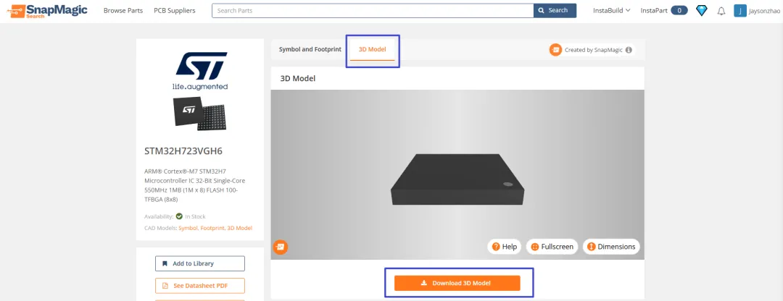Click the STM32H723VGH6 chip package thumbnail
The image size is (783, 301).
tap(200, 114)
